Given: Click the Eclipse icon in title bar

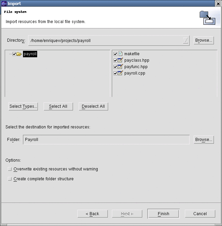Looking at the screenshot, I should [x=4, y=4].
